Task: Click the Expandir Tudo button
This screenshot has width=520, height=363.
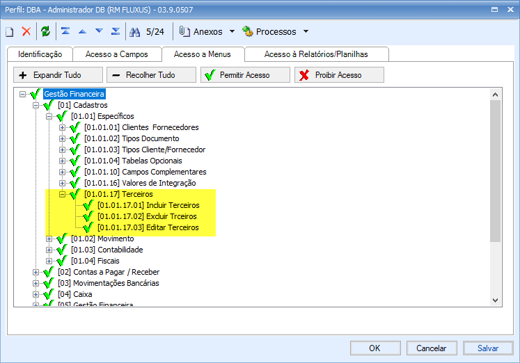Action: pos(58,75)
